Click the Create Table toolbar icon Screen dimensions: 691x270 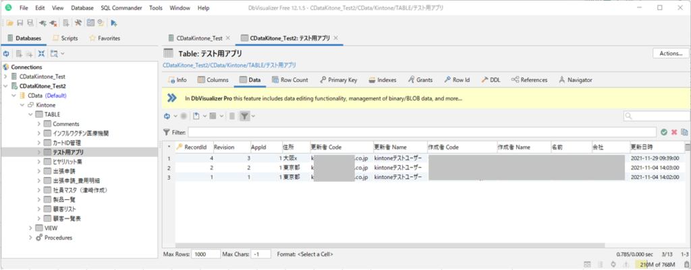click(65, 23)
